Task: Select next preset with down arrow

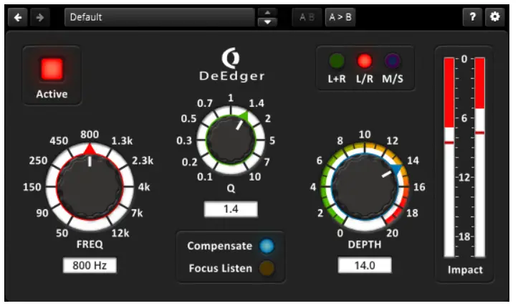Action: pos(267,21)
